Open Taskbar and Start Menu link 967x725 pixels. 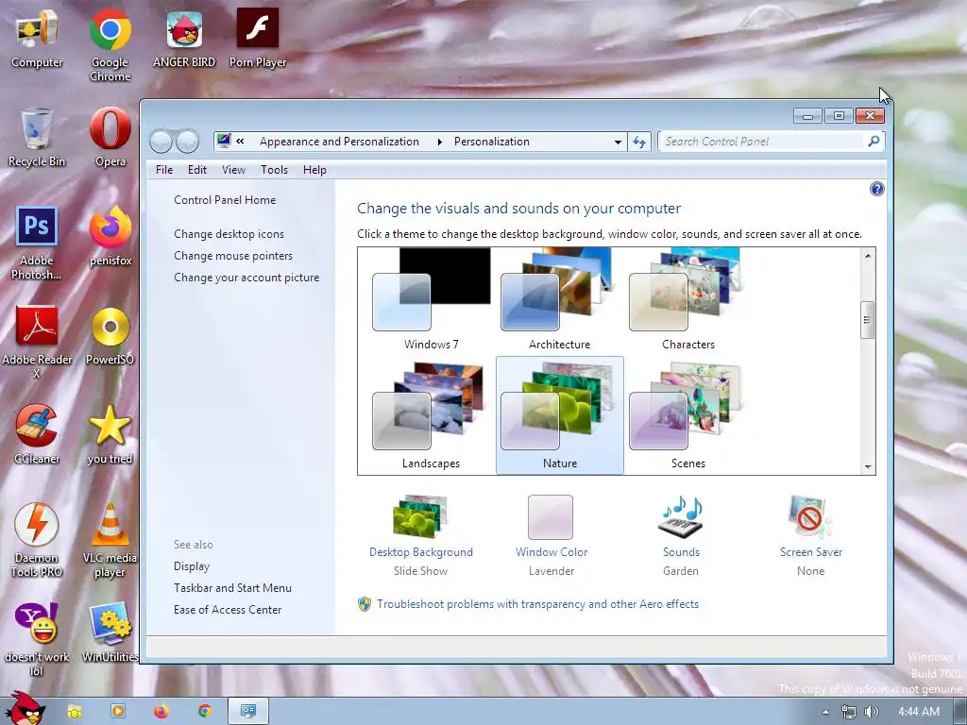coord(232,588)
